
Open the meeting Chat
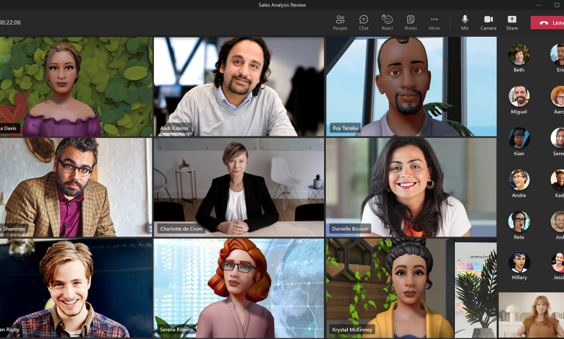(x=364, y=22)
